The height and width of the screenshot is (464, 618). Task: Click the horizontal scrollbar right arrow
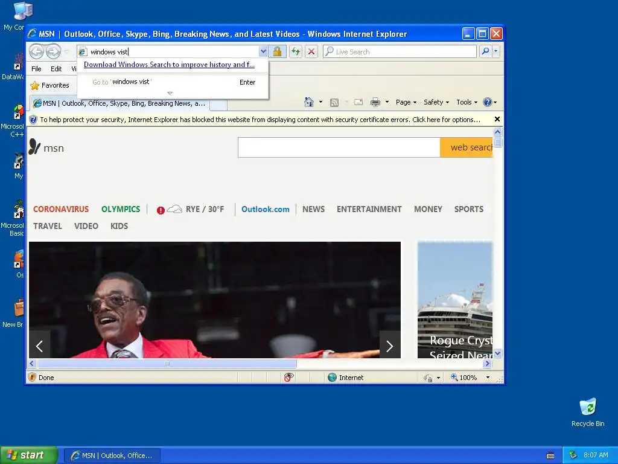pyautogui.click(x=488, y=363)
